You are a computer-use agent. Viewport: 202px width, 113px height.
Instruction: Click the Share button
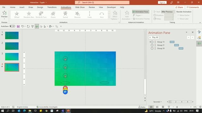[179, 7]
